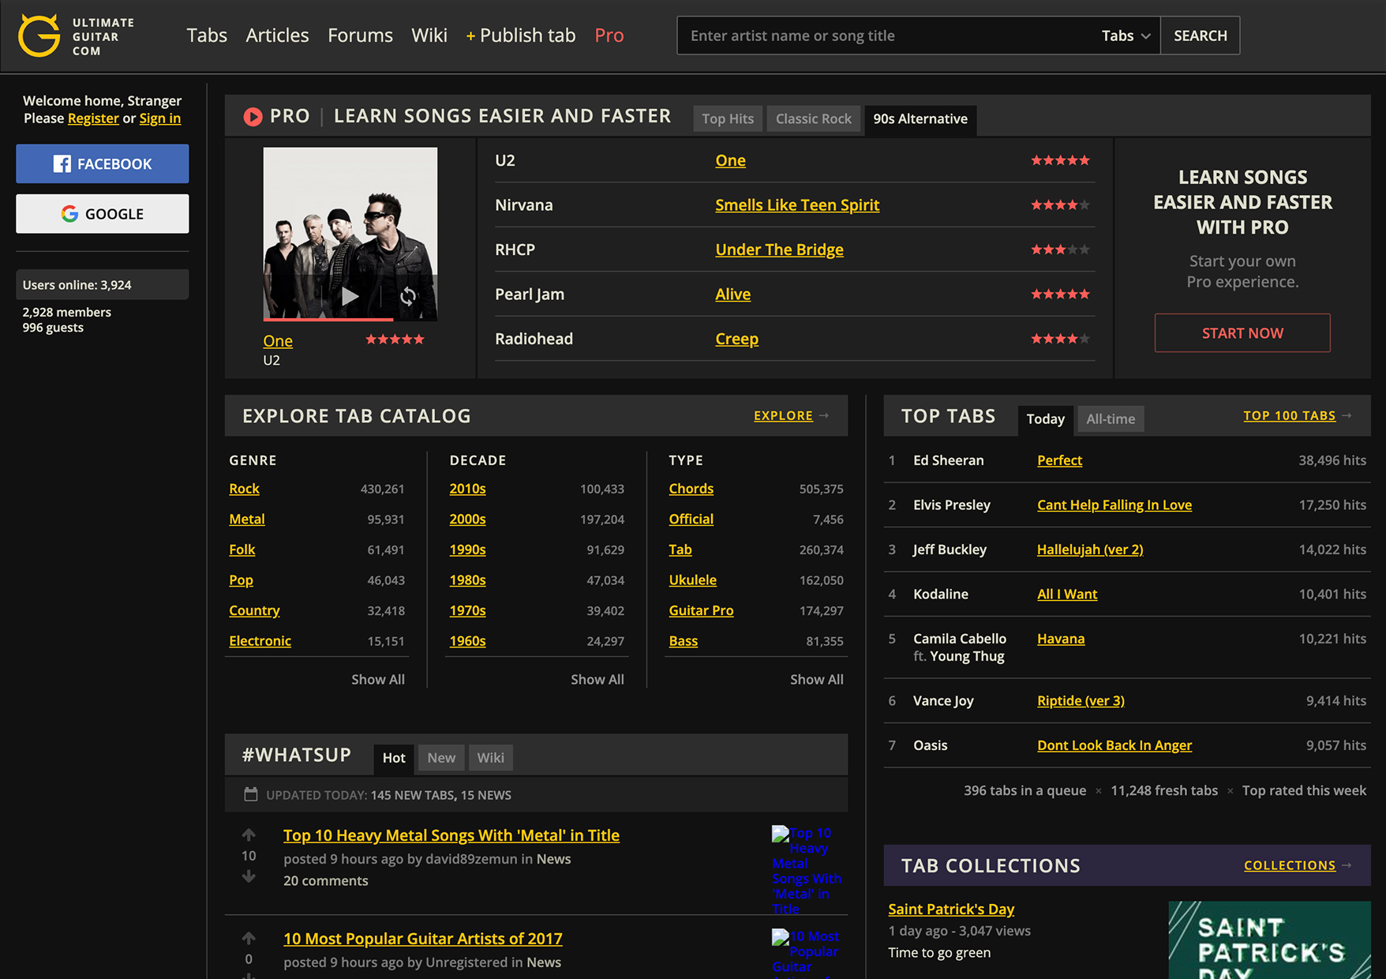Viewport: 1386px width, 979px height.
Task: Open the Pro navigation item
Action: 609,36
